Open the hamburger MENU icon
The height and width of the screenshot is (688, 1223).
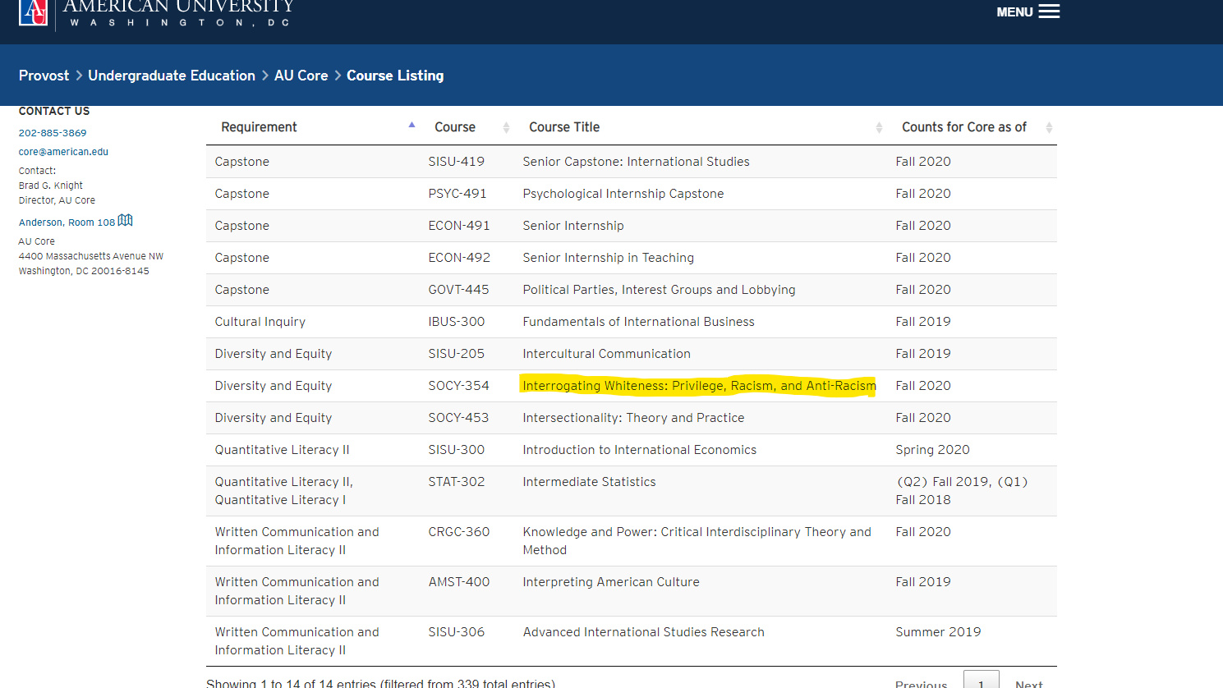1049,11
